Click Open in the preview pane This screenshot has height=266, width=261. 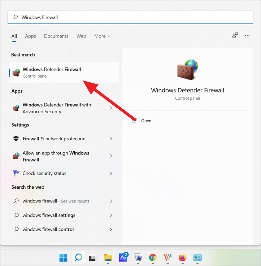coord(146,121)
